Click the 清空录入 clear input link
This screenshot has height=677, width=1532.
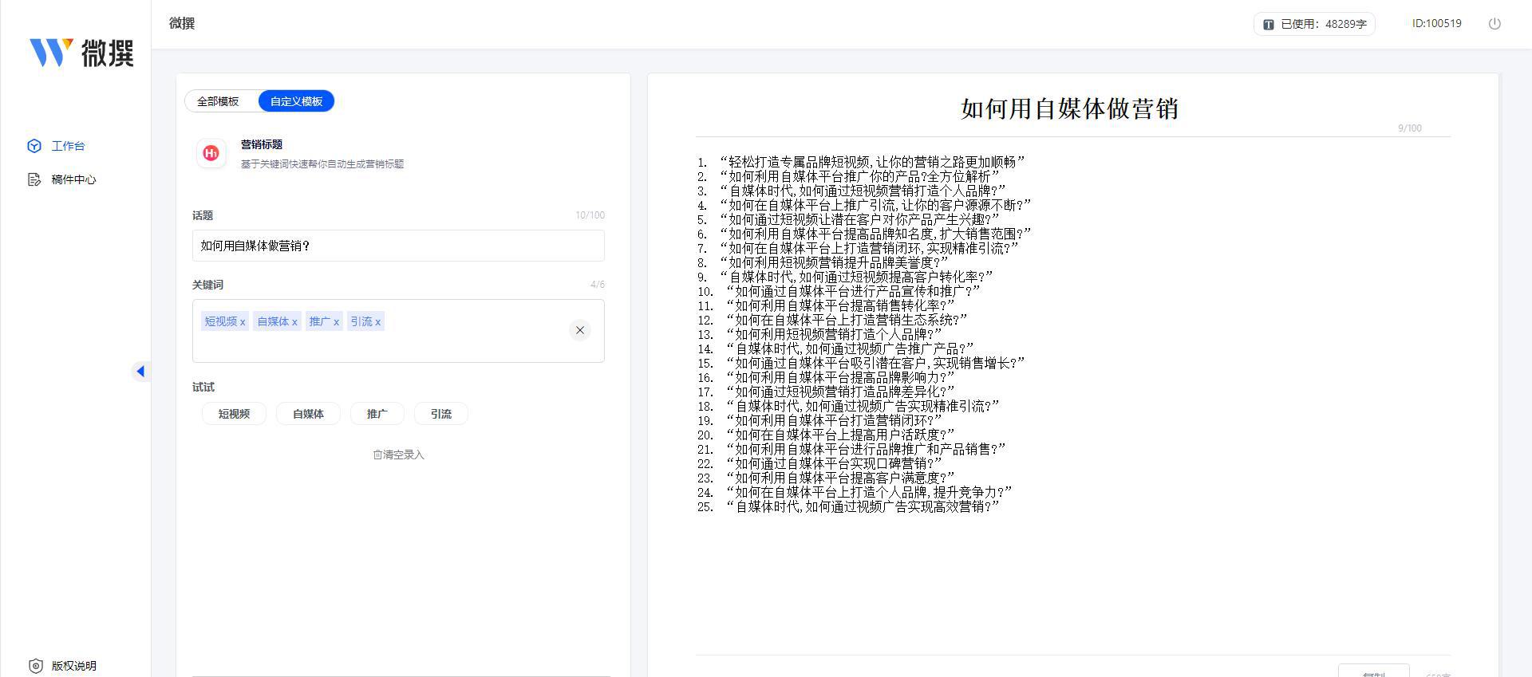click(398, 455)
